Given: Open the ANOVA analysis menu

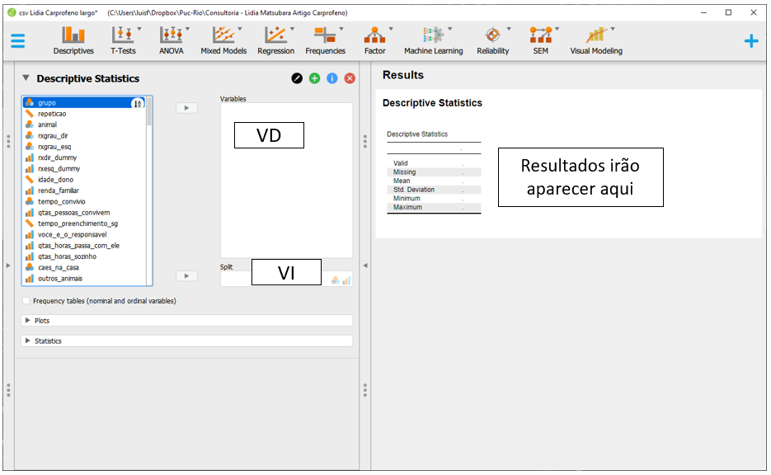Looking at the screenshot, I should [171, 40].
